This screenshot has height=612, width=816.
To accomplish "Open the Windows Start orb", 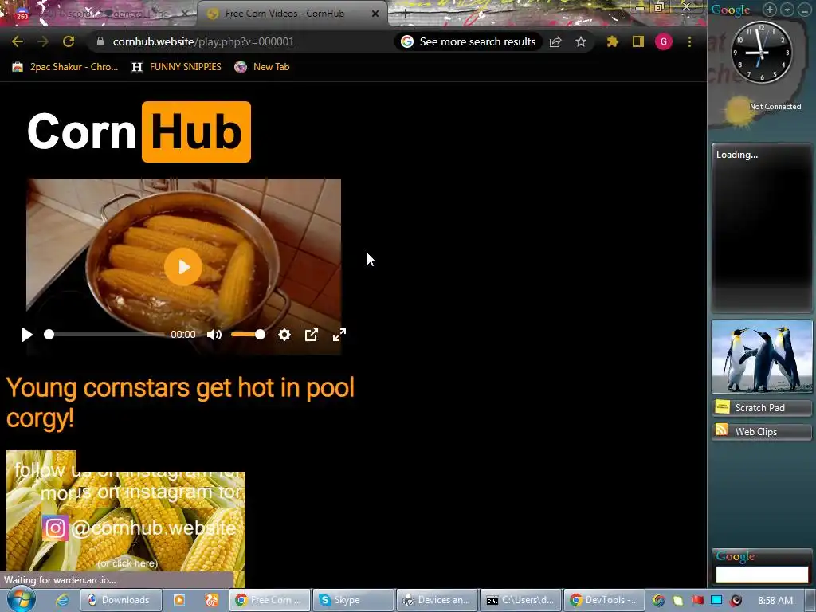I will (21, 600).
